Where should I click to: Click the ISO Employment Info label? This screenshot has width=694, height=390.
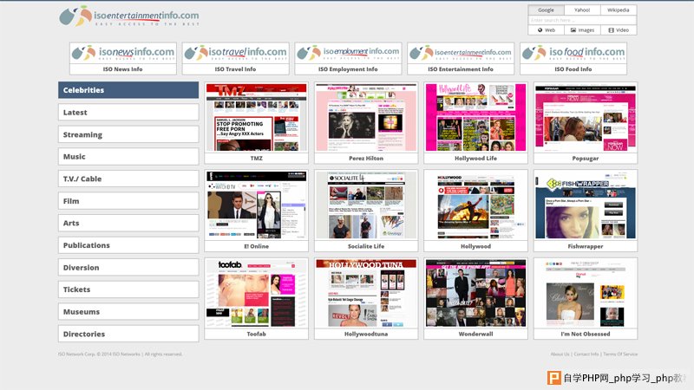(348, 69)
